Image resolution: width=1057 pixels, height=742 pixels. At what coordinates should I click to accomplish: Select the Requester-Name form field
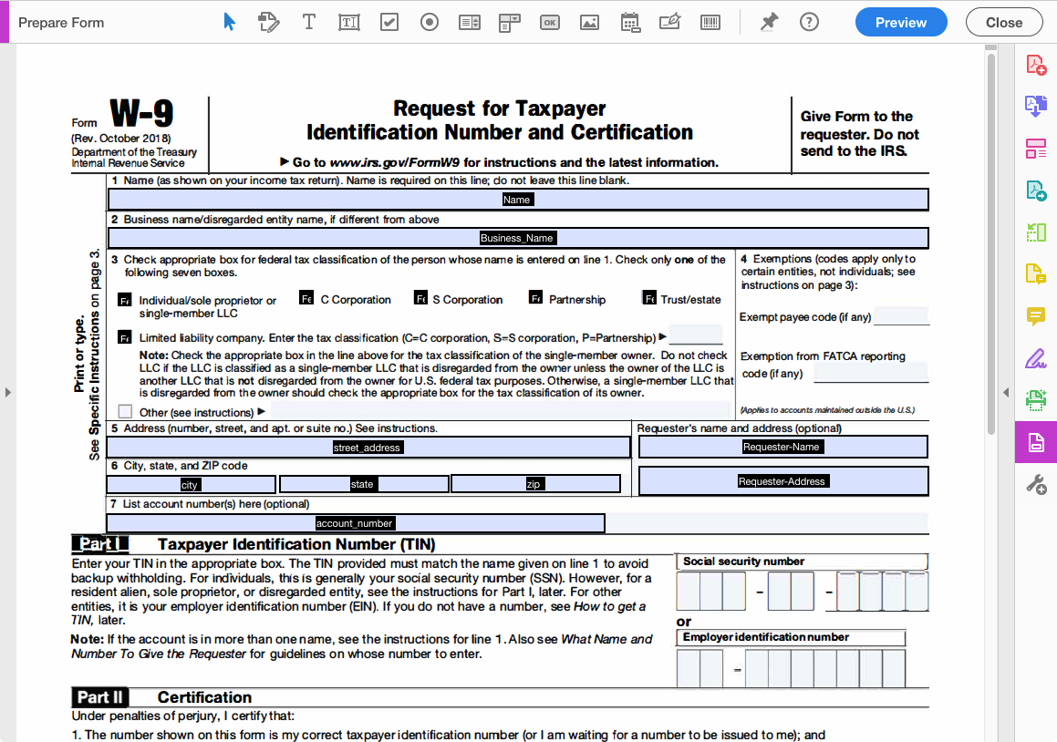782,447
